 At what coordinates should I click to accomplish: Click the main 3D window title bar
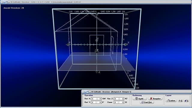[x=96, y=2]
